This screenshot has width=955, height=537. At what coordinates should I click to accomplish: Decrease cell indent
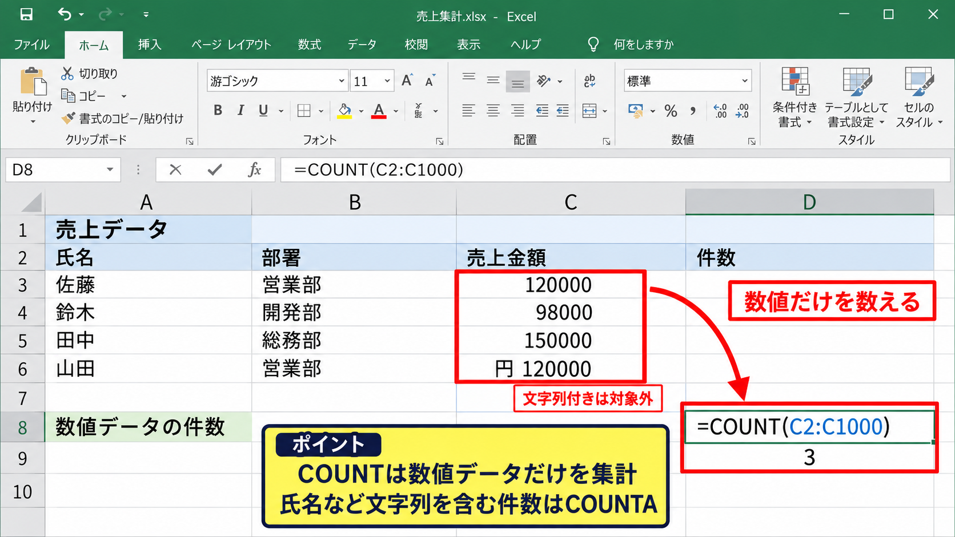[x=542, y=111]
